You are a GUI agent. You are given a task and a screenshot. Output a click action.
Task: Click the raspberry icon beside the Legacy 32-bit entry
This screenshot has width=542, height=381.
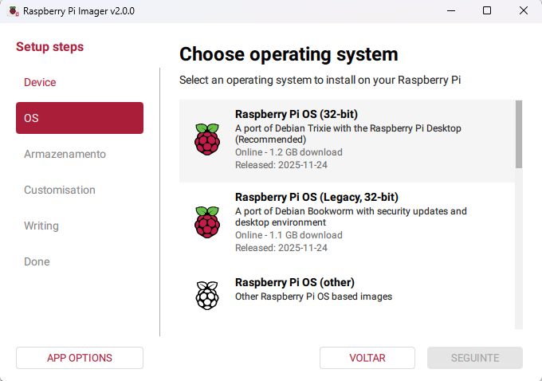tap(206, 222)
